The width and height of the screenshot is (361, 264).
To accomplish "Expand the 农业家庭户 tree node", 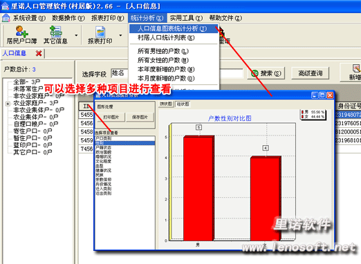I will click(x=8, y=104).
